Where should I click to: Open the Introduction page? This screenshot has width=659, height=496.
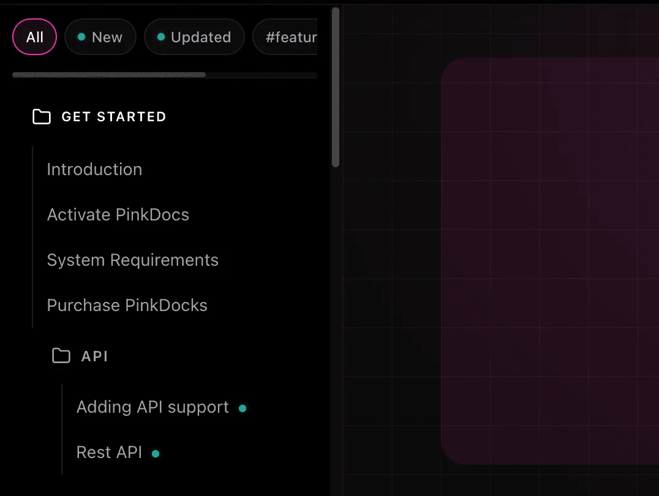coord(94,170)
